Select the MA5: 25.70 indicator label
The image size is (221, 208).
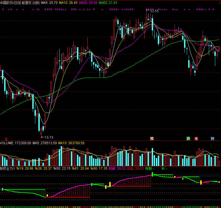point(49,2)
